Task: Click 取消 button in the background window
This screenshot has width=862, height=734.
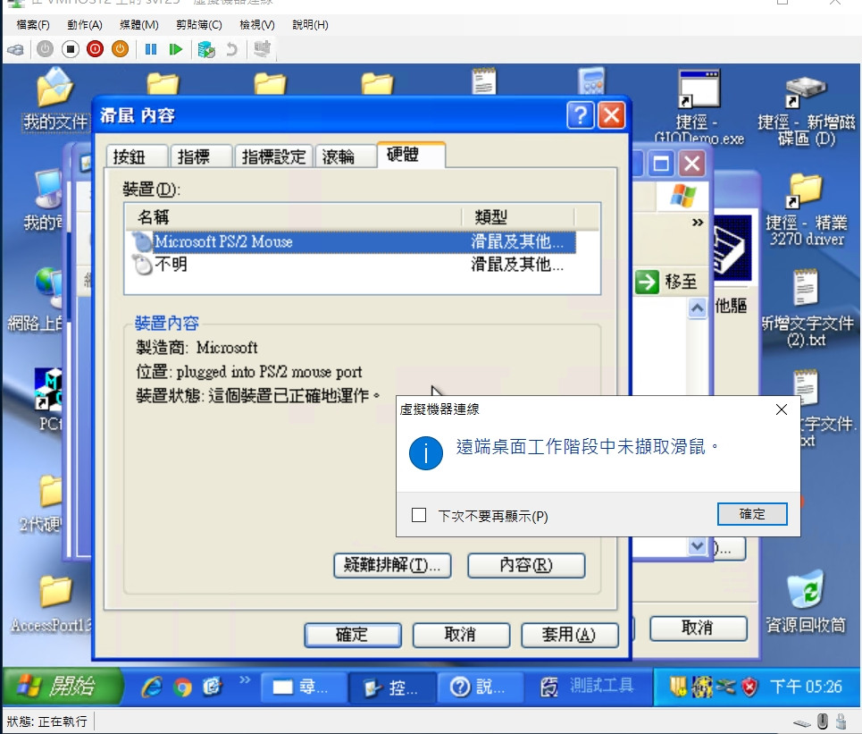Action: coord(698,629)
